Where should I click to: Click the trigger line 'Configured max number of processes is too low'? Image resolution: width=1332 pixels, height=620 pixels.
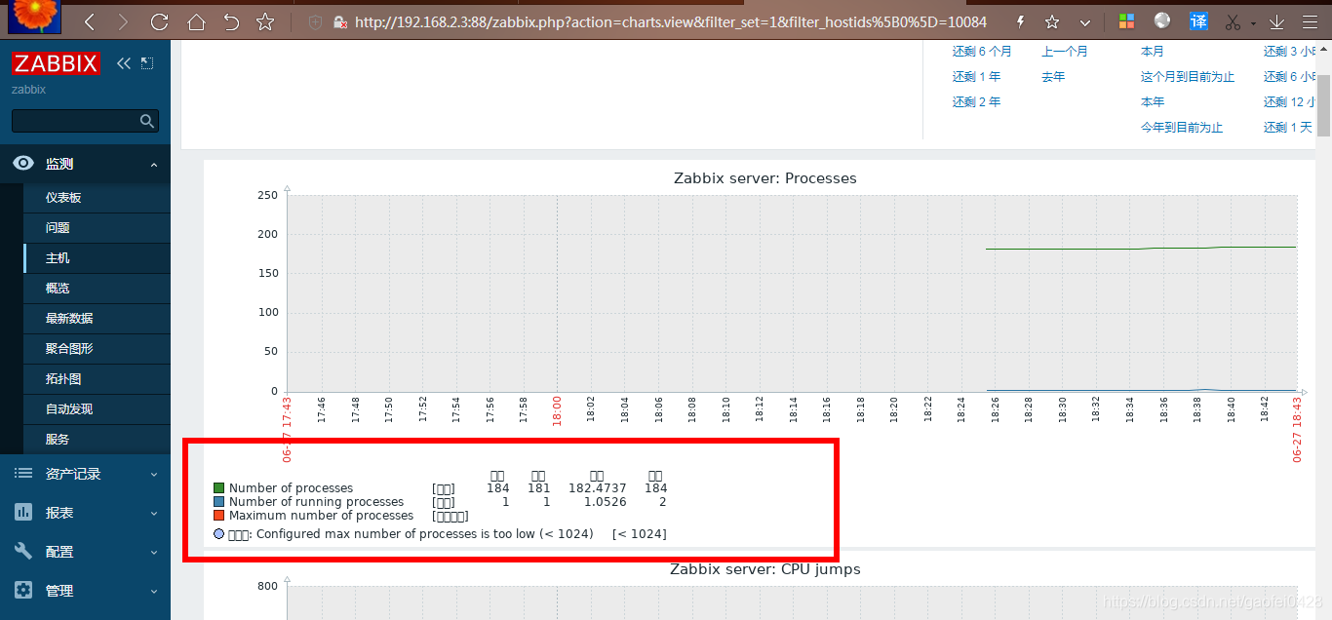pos(440,534)
